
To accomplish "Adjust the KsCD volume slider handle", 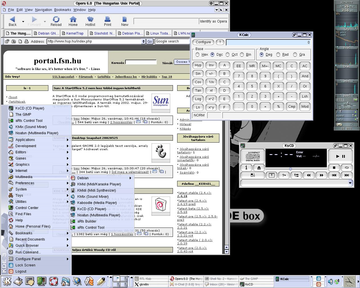I will coord(290,169).
